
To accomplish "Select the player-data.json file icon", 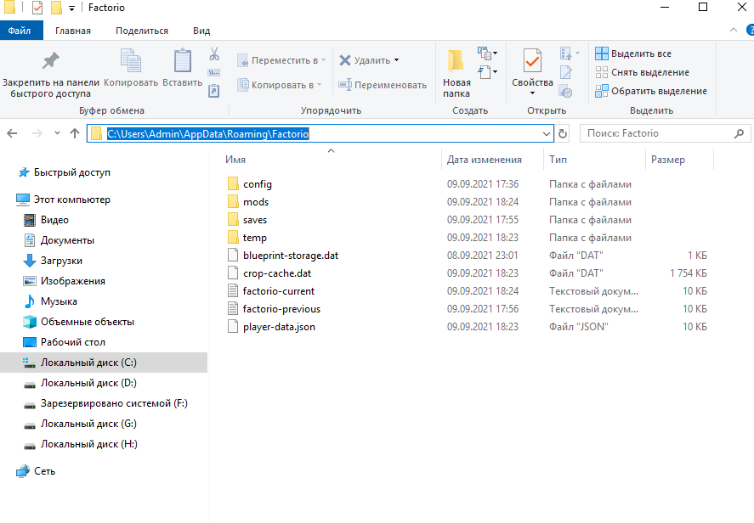I will pyautogui.click(x=233, y=327).
